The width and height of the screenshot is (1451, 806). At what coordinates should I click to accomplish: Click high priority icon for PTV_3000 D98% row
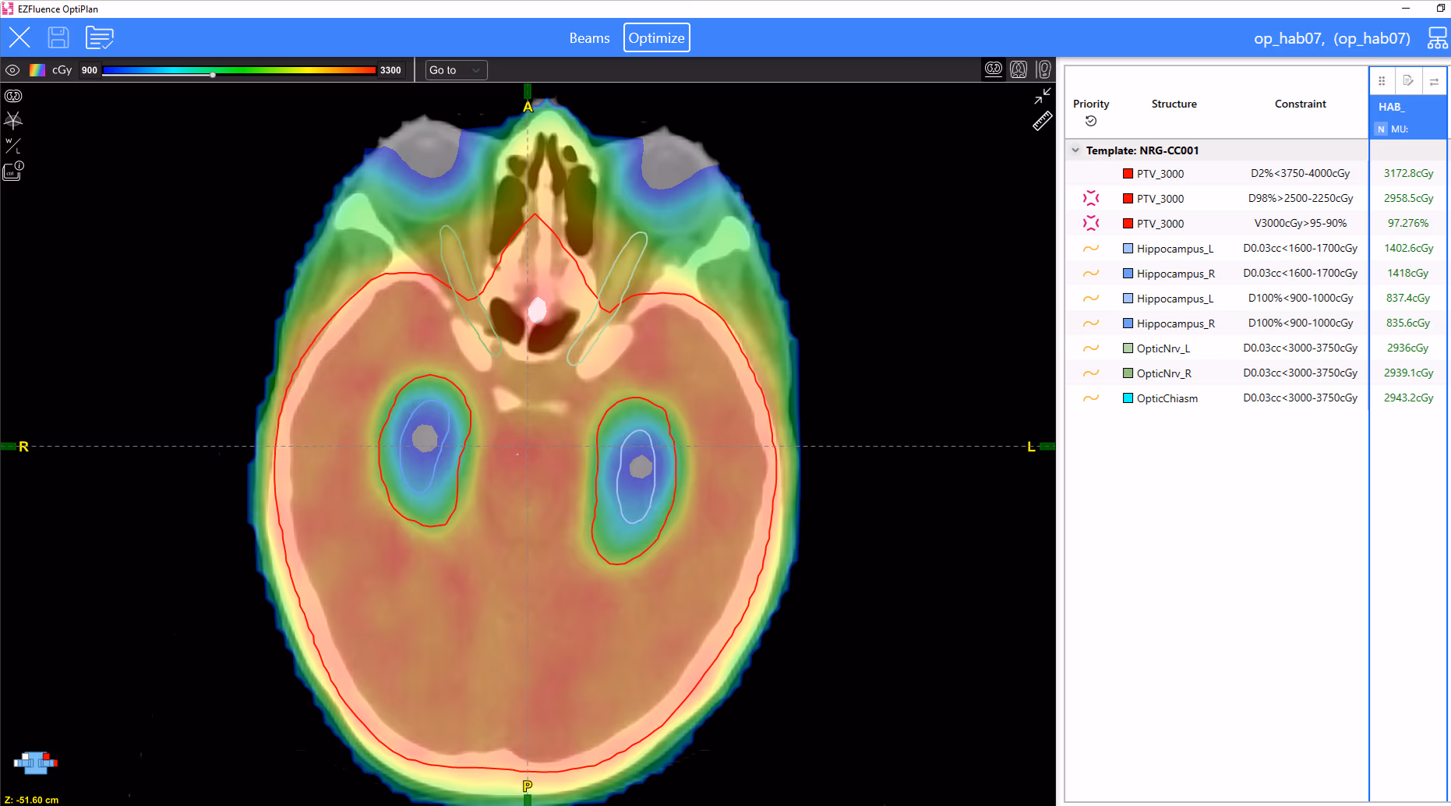1091,198
